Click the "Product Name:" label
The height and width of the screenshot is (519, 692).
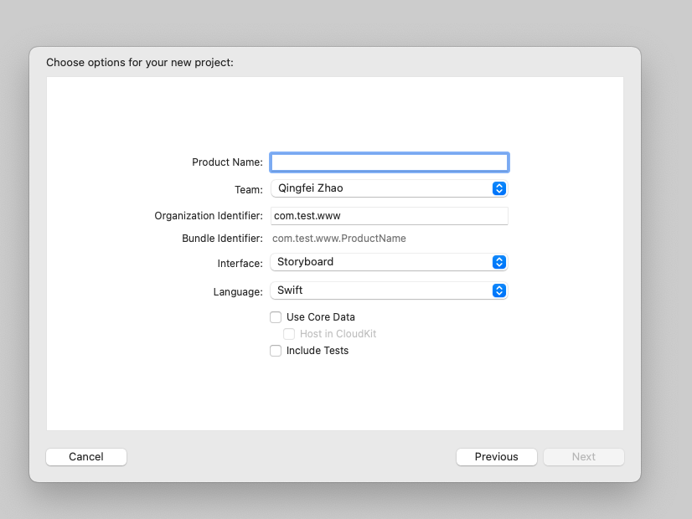227,162
